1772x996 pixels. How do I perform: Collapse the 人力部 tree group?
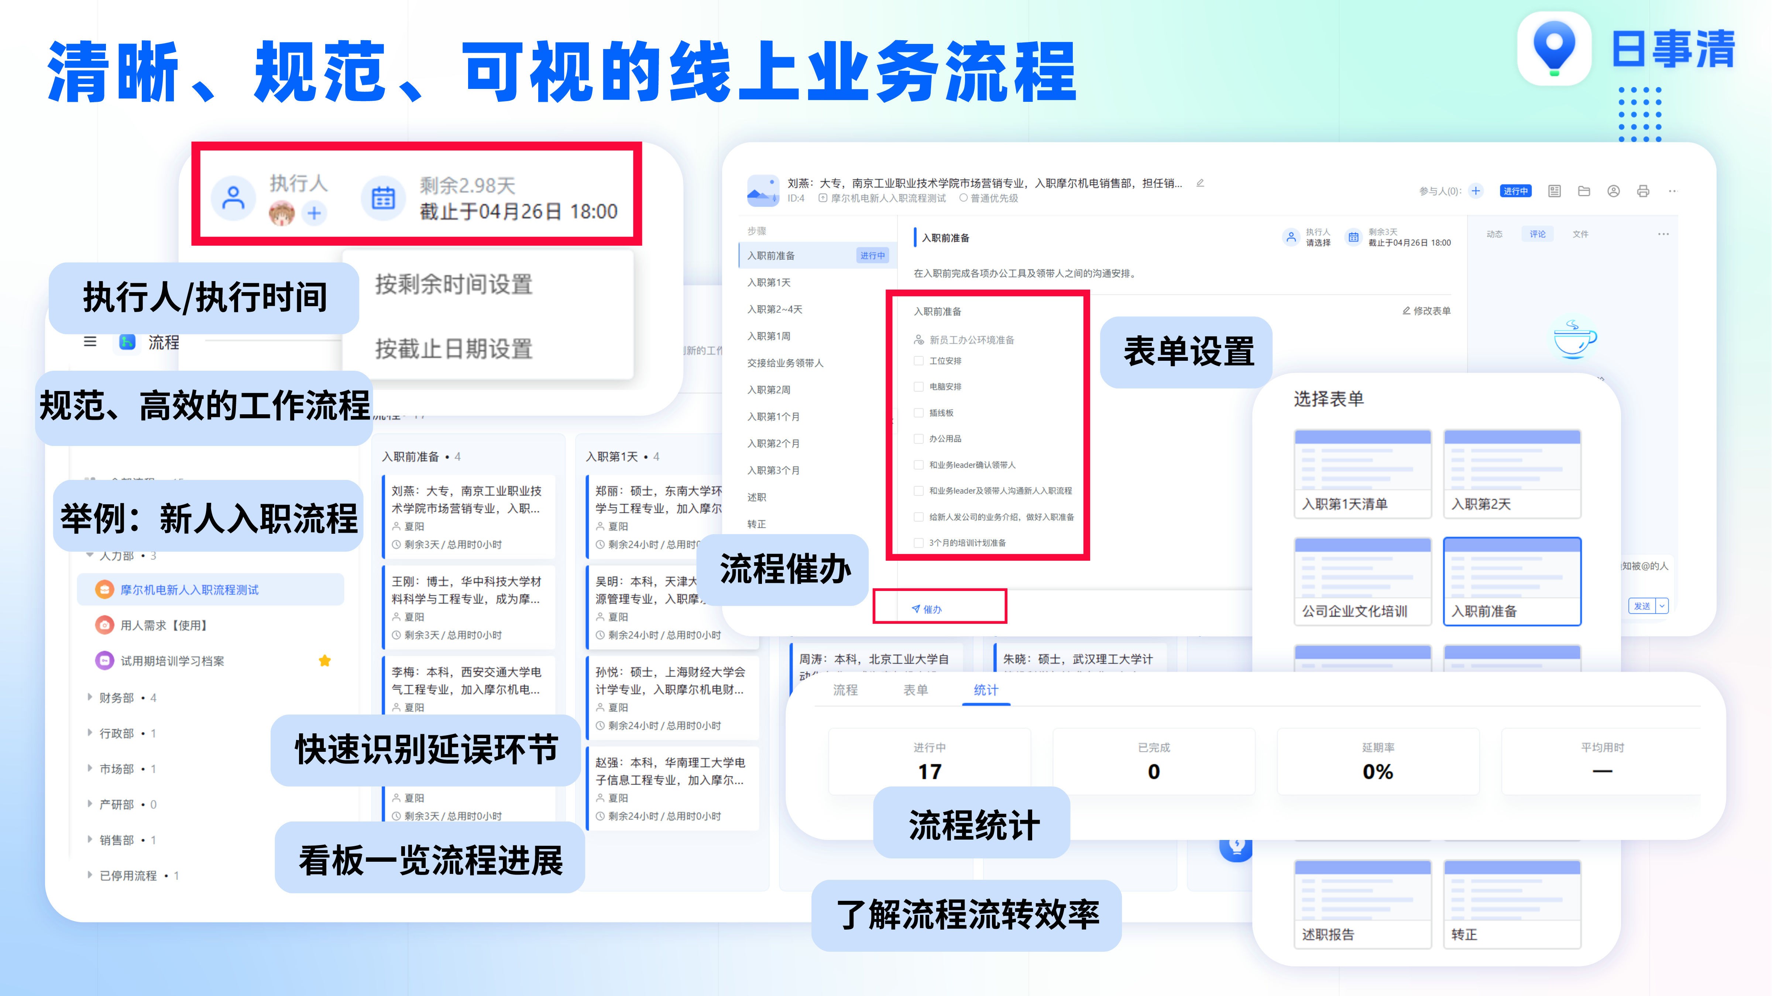(89, 555)
